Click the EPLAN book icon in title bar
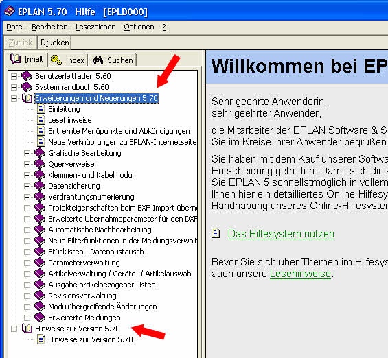388x358 pixels. pyautogui.click(x=10, y=12)
